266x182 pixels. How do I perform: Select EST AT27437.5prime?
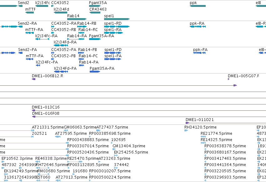[x=98, y=130]
